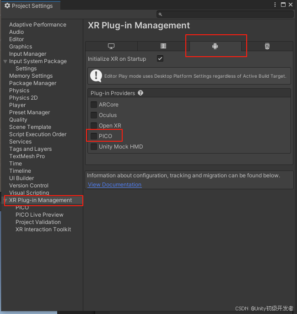Open Project Validation settings
Image resolution: width=297 pixels, height=314 pixels.
coord(38,222)
